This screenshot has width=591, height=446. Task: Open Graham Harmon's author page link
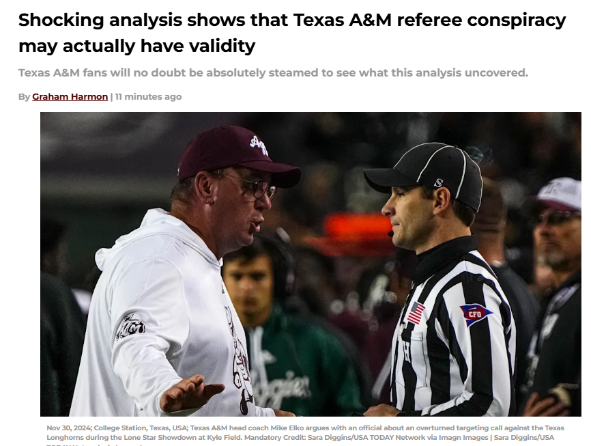70,96
